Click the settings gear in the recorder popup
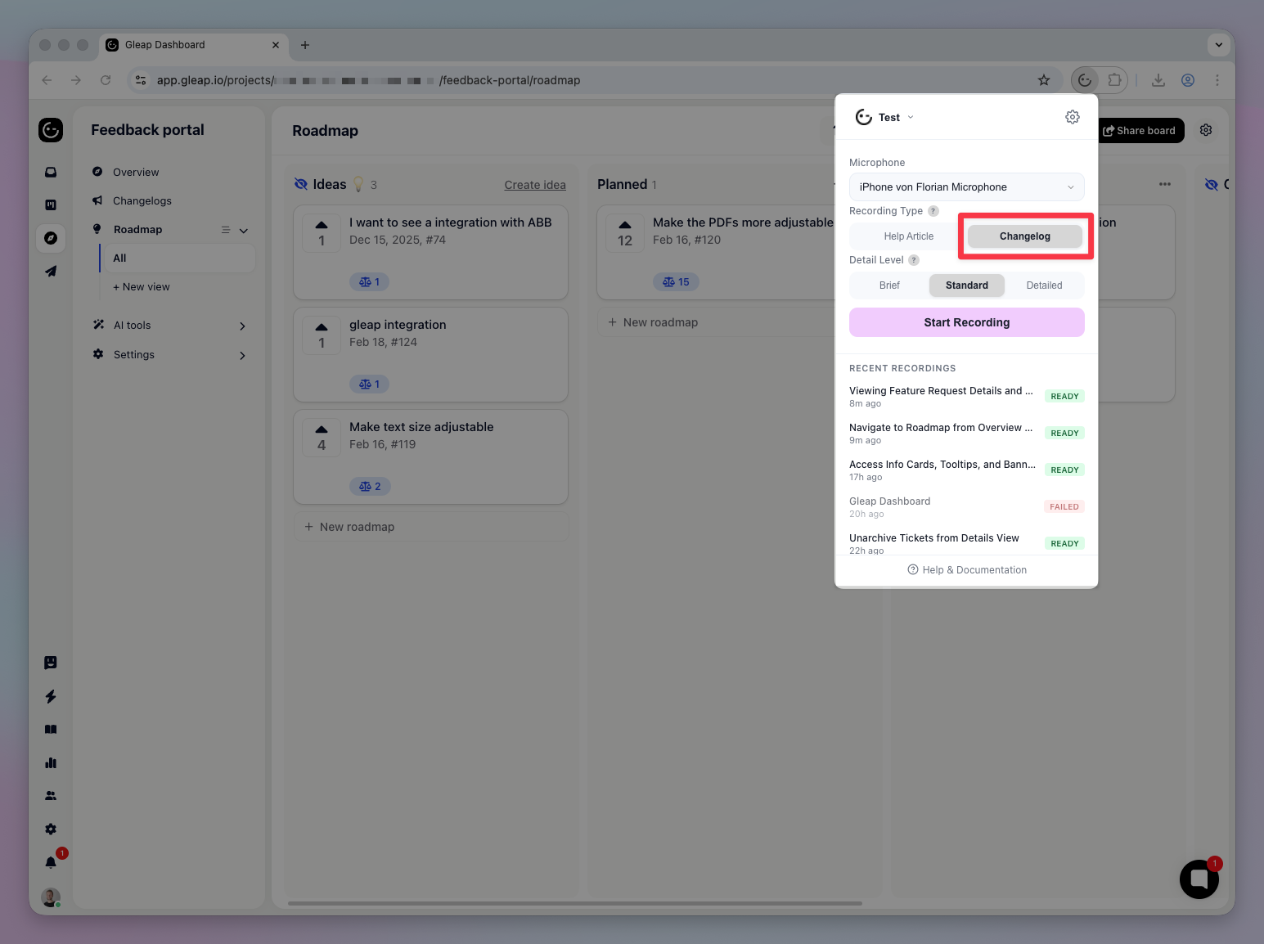Screen dimensions: 1264x944 click(1072, 117)
